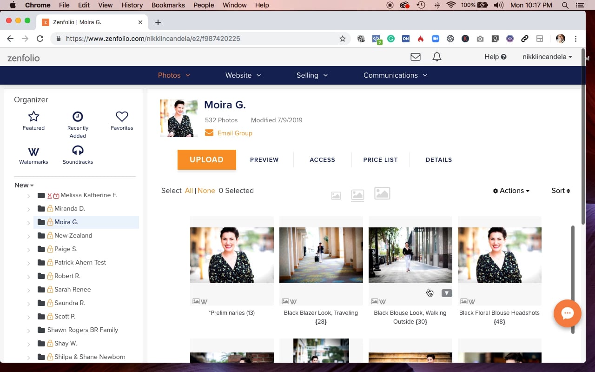This screenshot has height=372, width=595.
Task: Open the New dropdown in Organizer
Action: tap(24, 185)
